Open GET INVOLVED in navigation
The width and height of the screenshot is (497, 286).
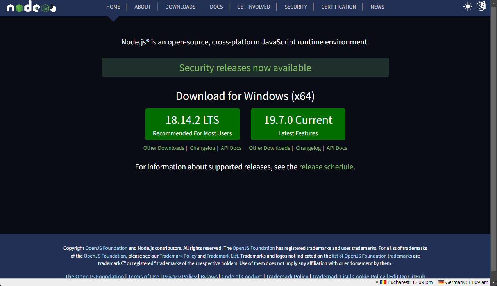[x=254, y=7]
